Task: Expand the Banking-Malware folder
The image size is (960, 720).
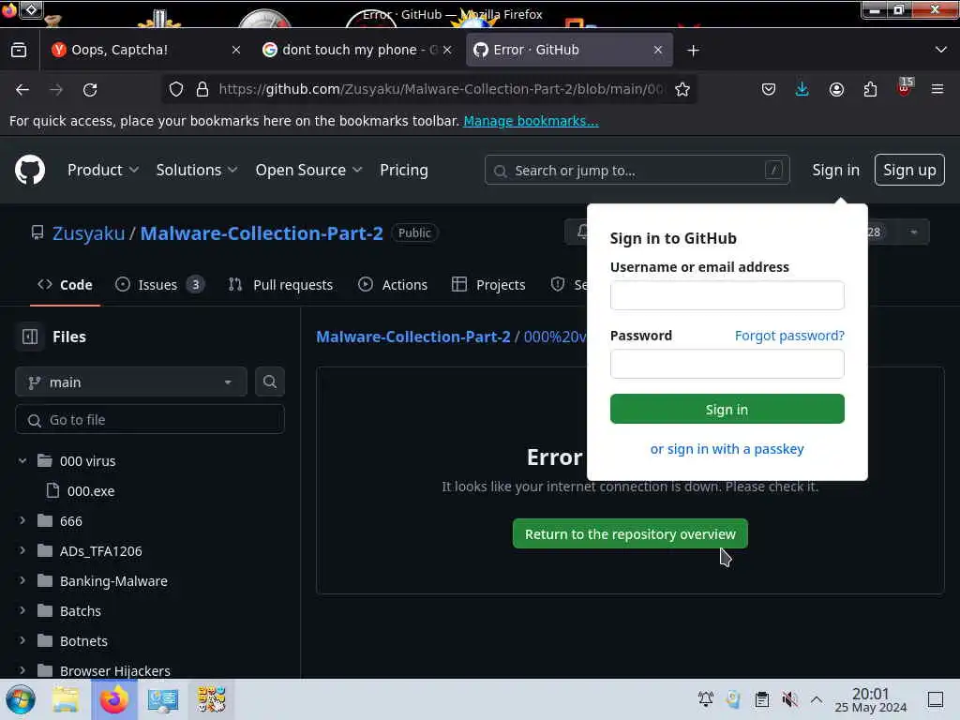Action: (x=22, y=580)
